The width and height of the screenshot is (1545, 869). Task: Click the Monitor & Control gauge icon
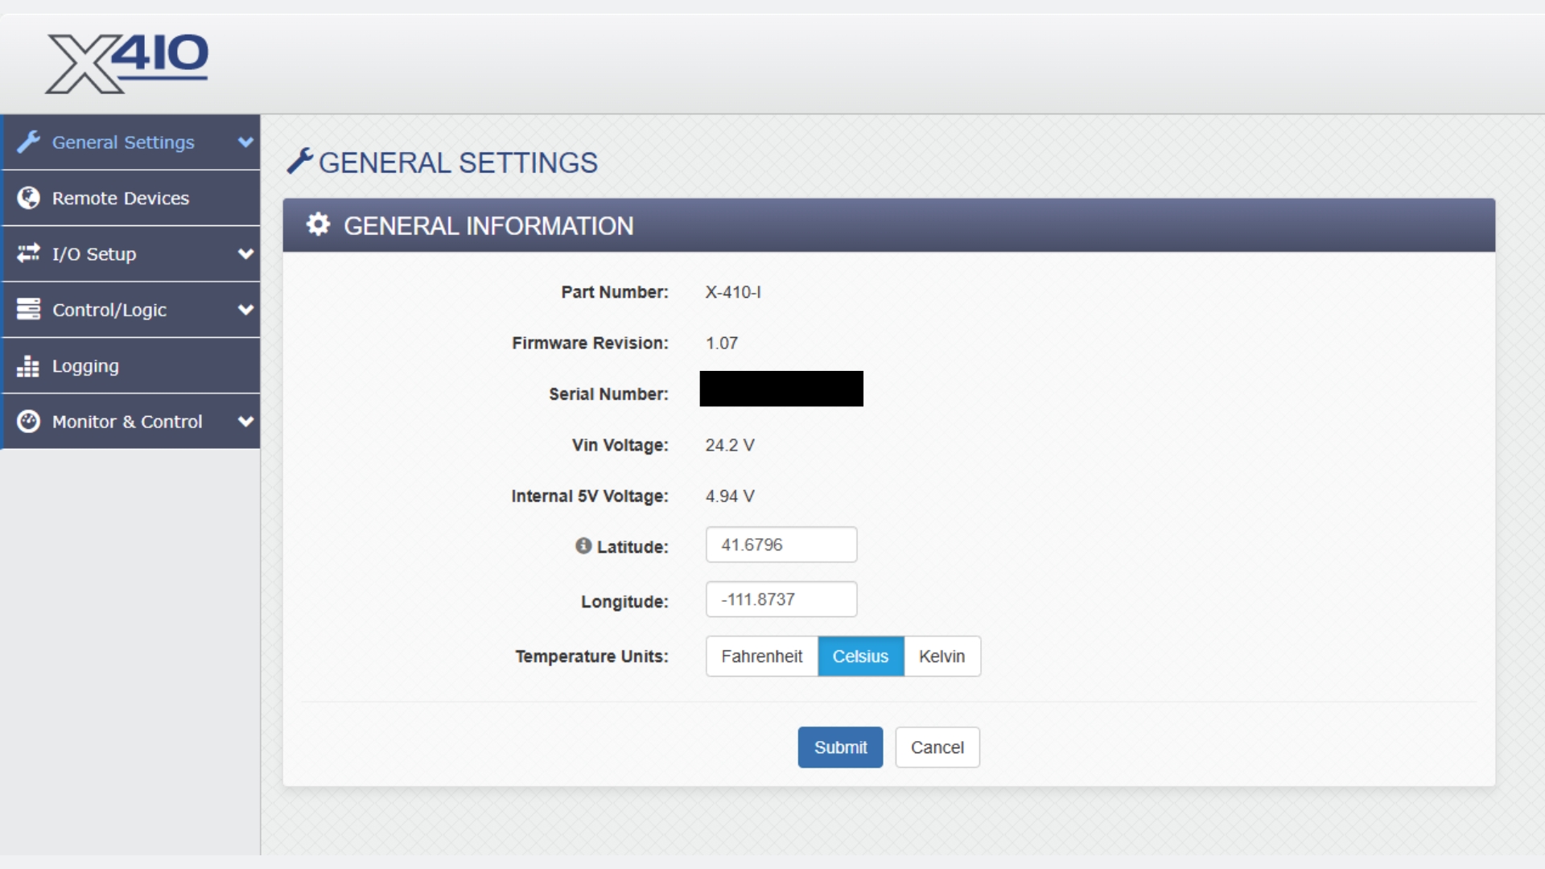[x=28, y=421]
